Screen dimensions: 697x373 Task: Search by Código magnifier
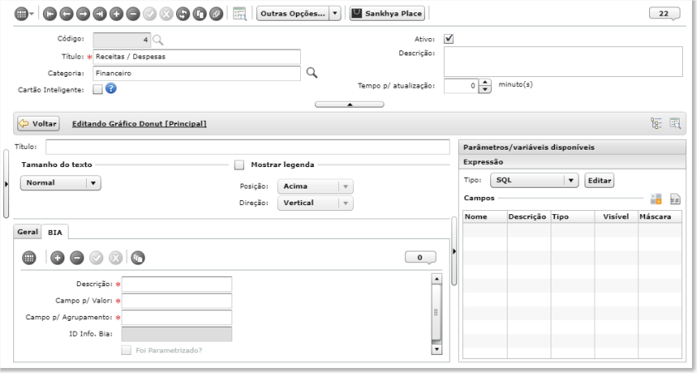point(158,40)
